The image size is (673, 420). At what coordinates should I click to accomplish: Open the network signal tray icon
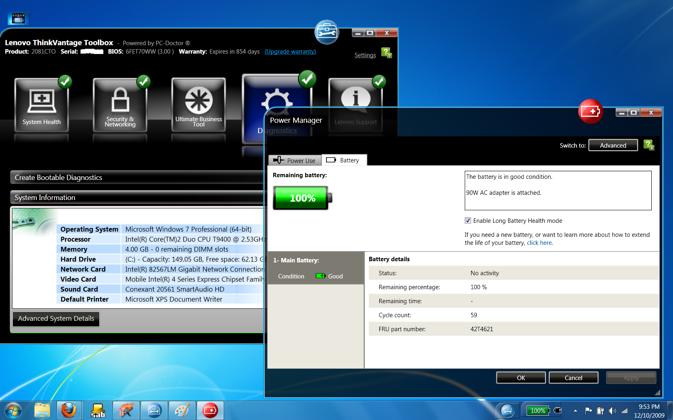[x=625, y=410]
